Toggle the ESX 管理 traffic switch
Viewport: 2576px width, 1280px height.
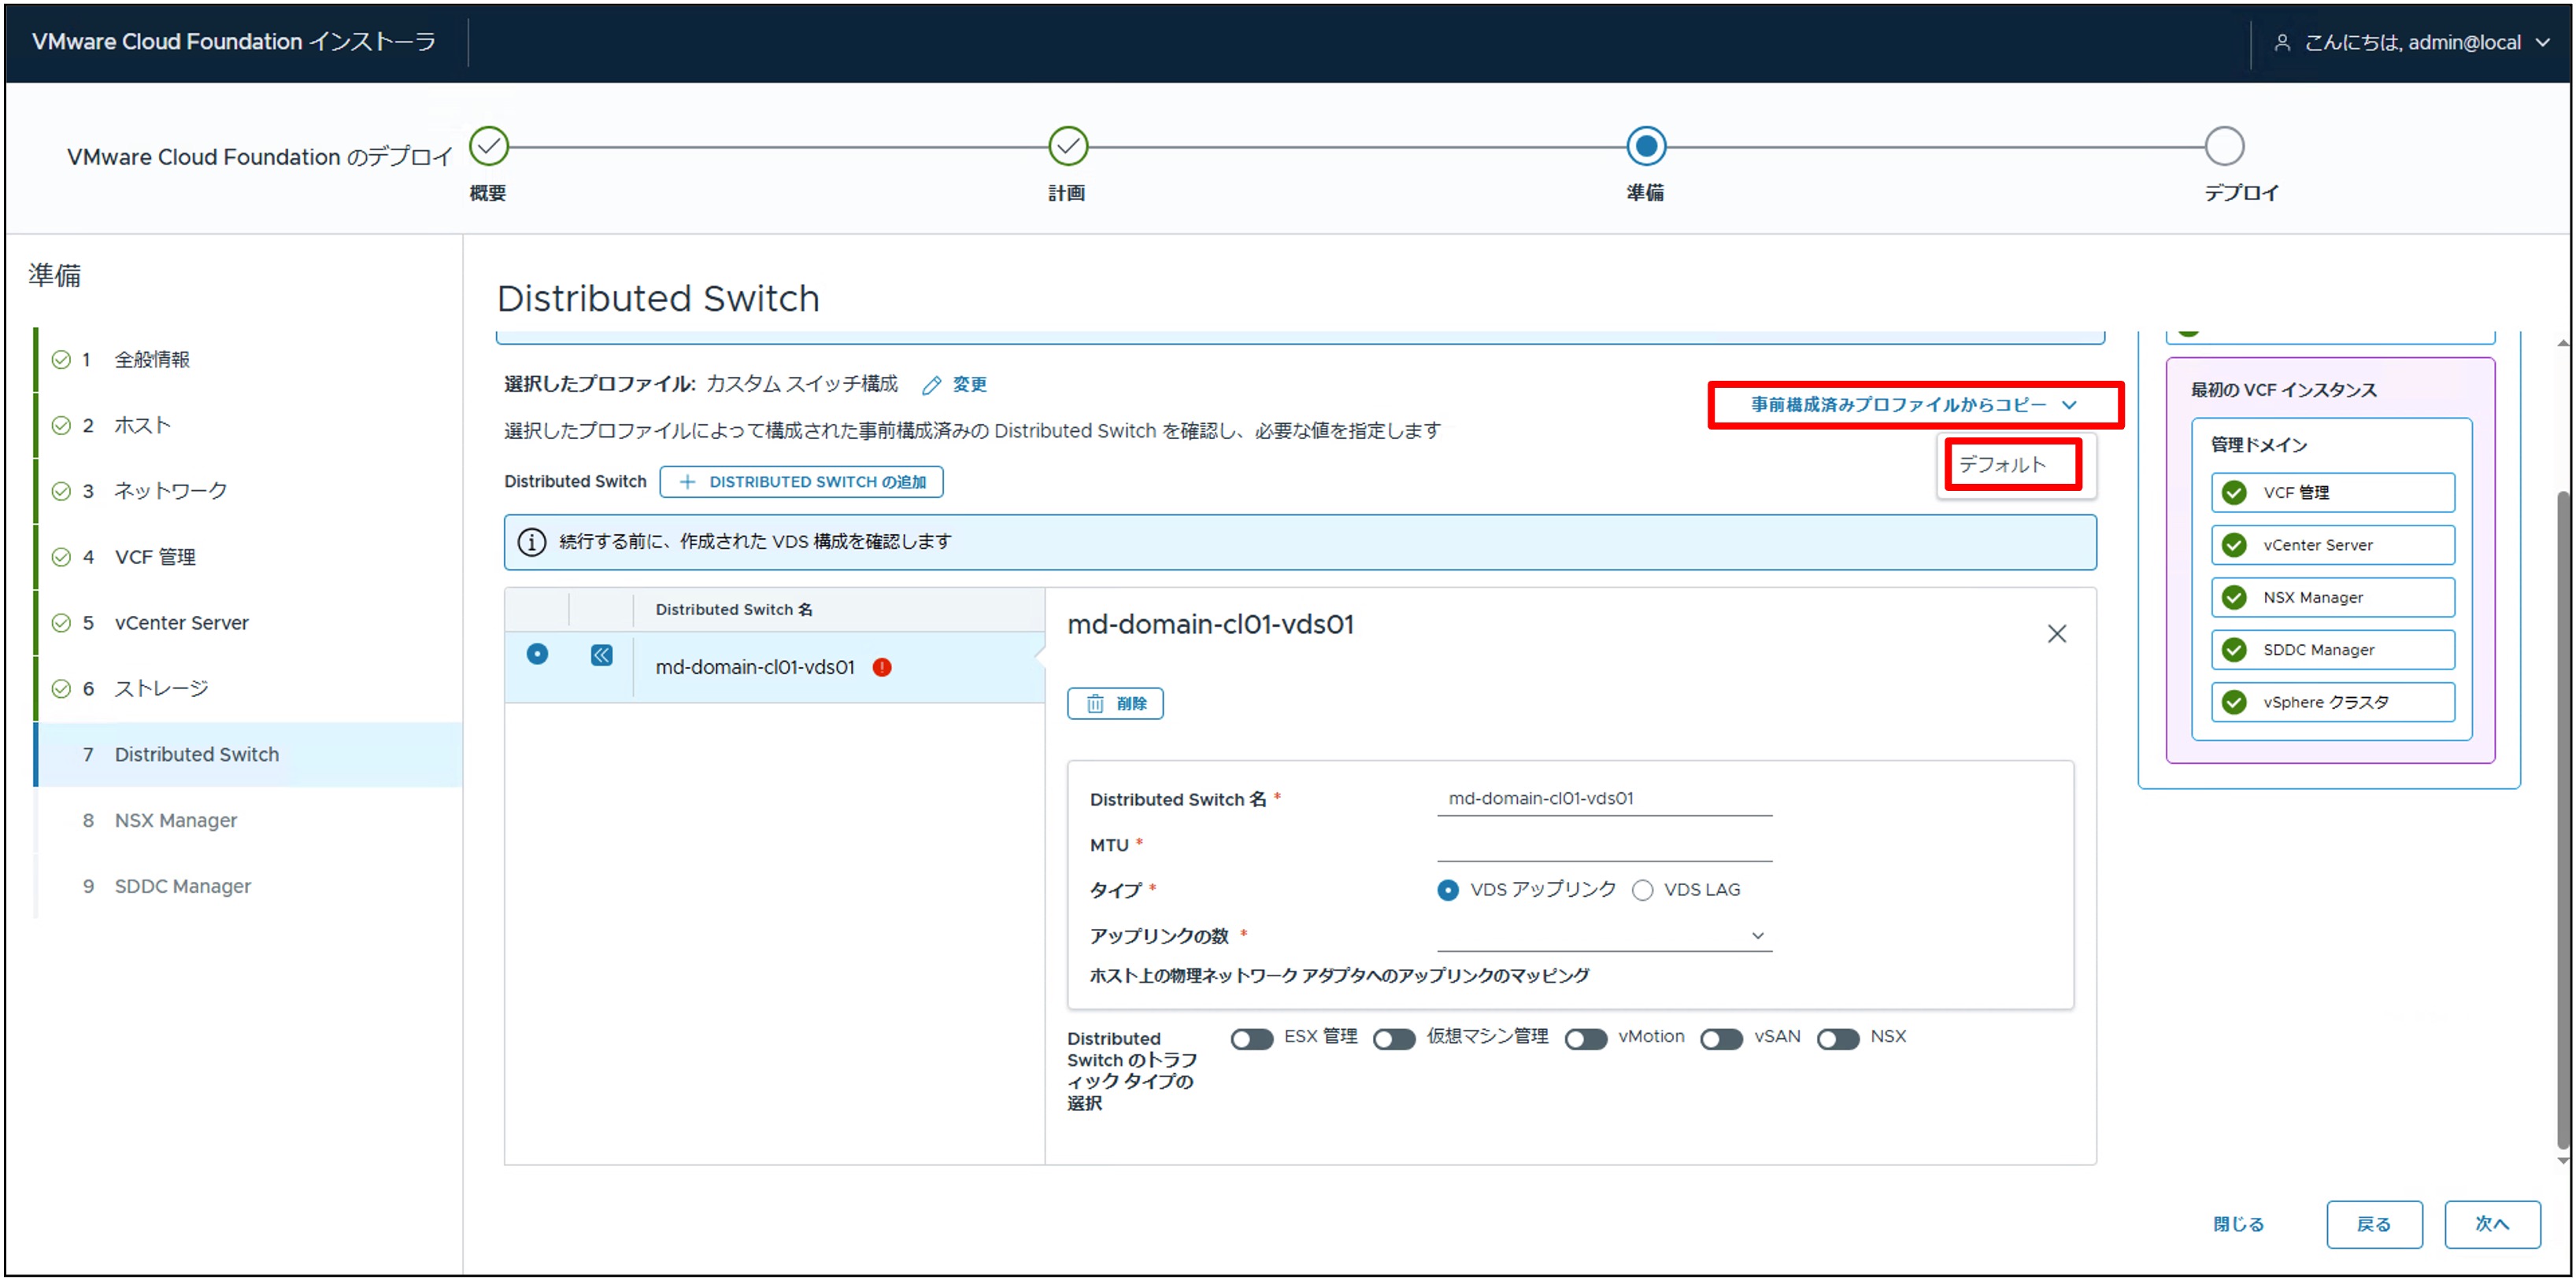pos(1252,1039)
